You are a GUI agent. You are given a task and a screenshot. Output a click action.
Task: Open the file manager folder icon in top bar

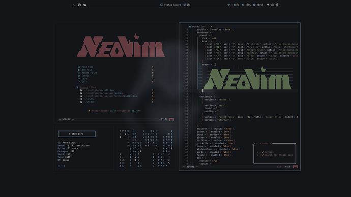[x=84, y=5]
